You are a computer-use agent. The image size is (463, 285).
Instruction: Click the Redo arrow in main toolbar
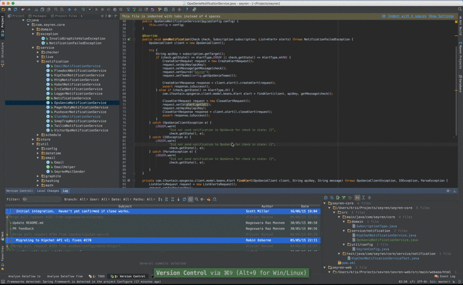[x=28, y=9]
